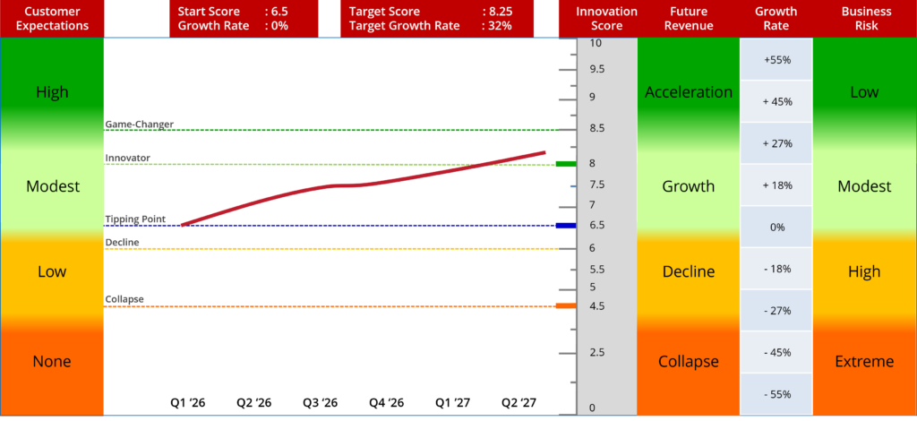
Task: Click the orange Collapse marker on the score scale
Action: [565, 305]
